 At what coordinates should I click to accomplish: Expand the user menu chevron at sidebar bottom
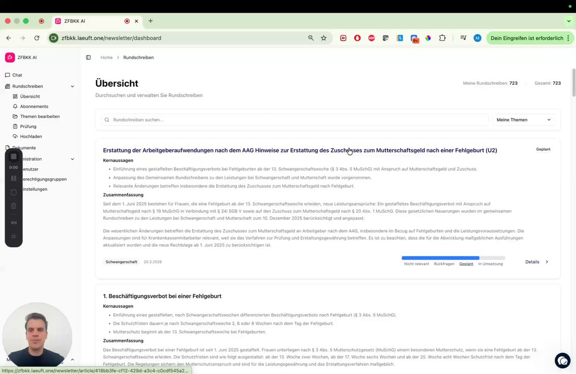coord(72,359)
